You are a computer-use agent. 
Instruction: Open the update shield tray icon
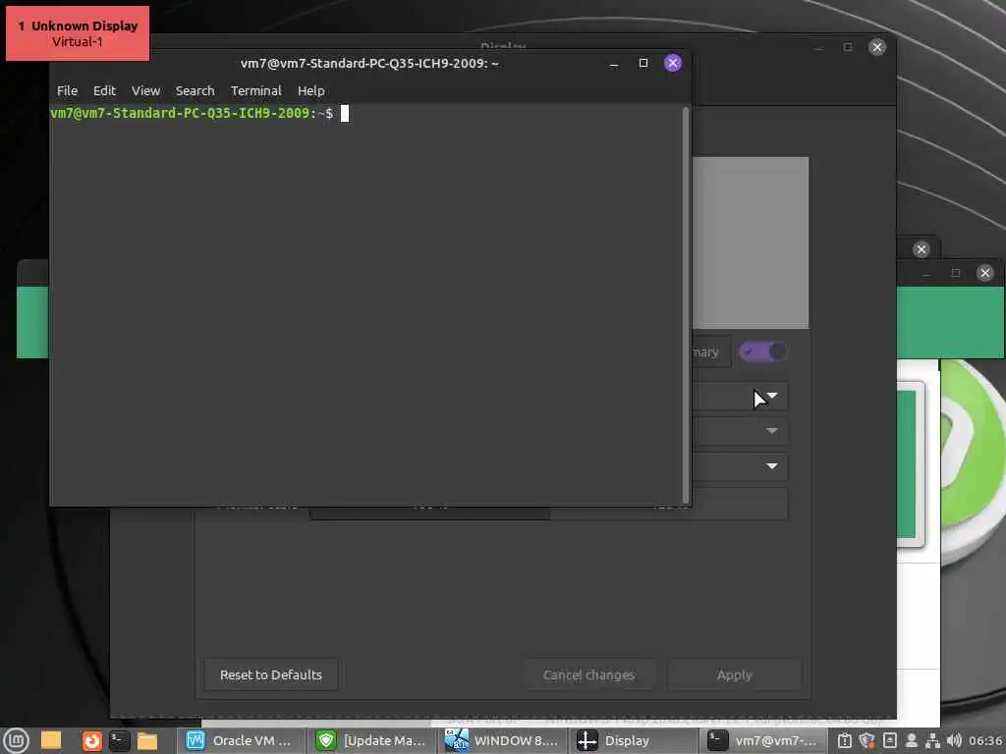click(x=866, y=740)
